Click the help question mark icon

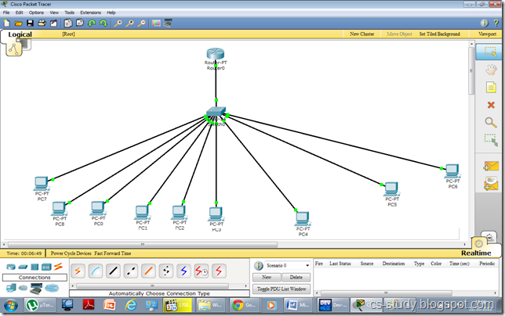pyautogui.click(x=496, y=23)
